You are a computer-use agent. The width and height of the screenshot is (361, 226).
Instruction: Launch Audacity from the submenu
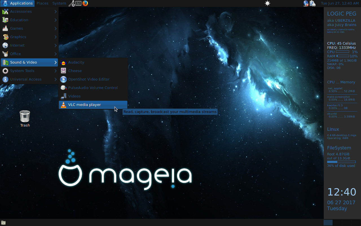(x=93, y=62)
